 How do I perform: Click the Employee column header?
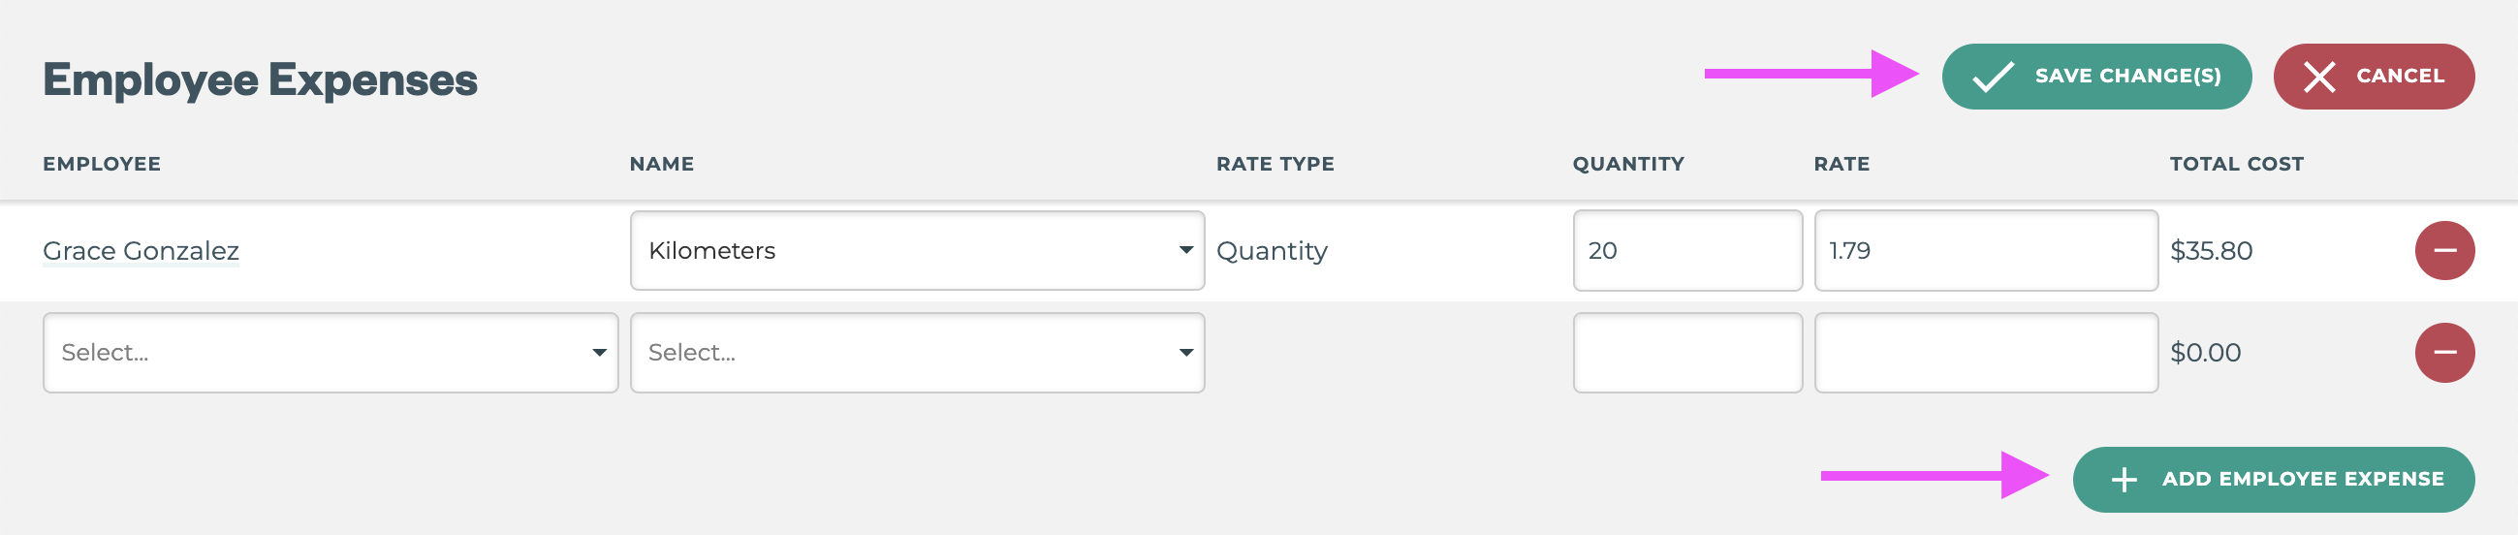[102, 165]
